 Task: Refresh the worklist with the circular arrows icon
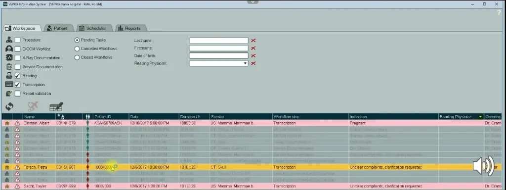pyautogui.click(x=10, y=107)
